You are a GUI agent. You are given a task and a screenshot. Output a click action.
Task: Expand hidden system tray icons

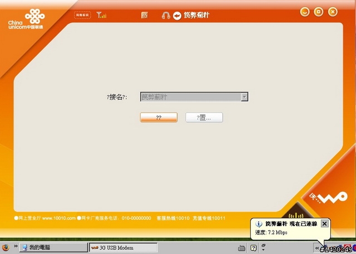tap(317, 248)
